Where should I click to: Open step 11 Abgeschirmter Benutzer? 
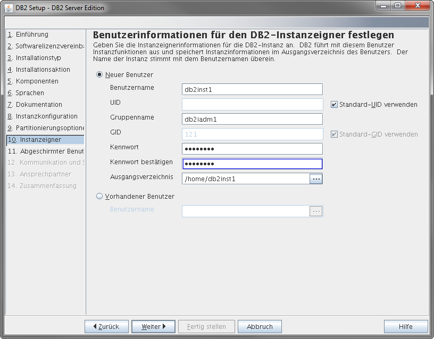click(46, 151)
